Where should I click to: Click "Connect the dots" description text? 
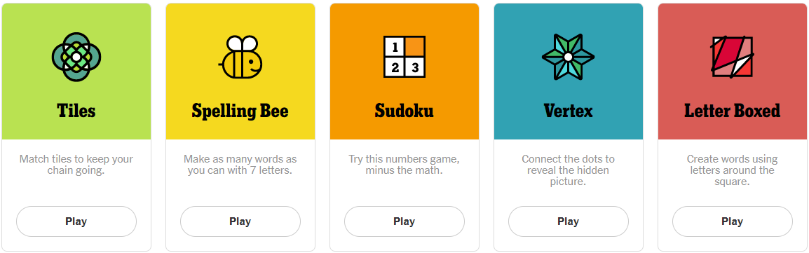click(568, 170)
